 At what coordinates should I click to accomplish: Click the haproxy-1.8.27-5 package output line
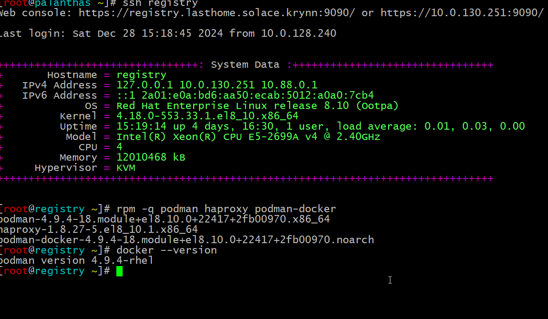99,230
